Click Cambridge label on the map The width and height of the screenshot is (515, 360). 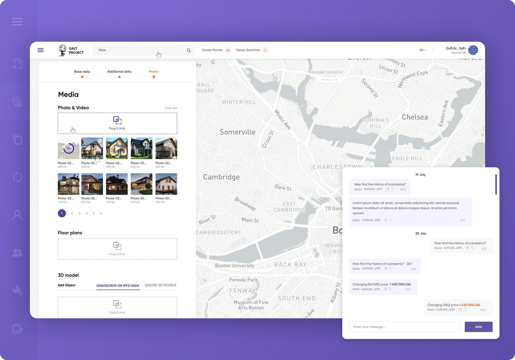[221, 177]
